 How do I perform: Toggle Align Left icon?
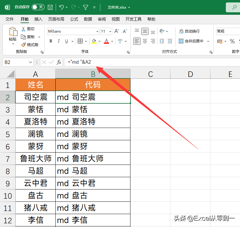coord(137,41)
